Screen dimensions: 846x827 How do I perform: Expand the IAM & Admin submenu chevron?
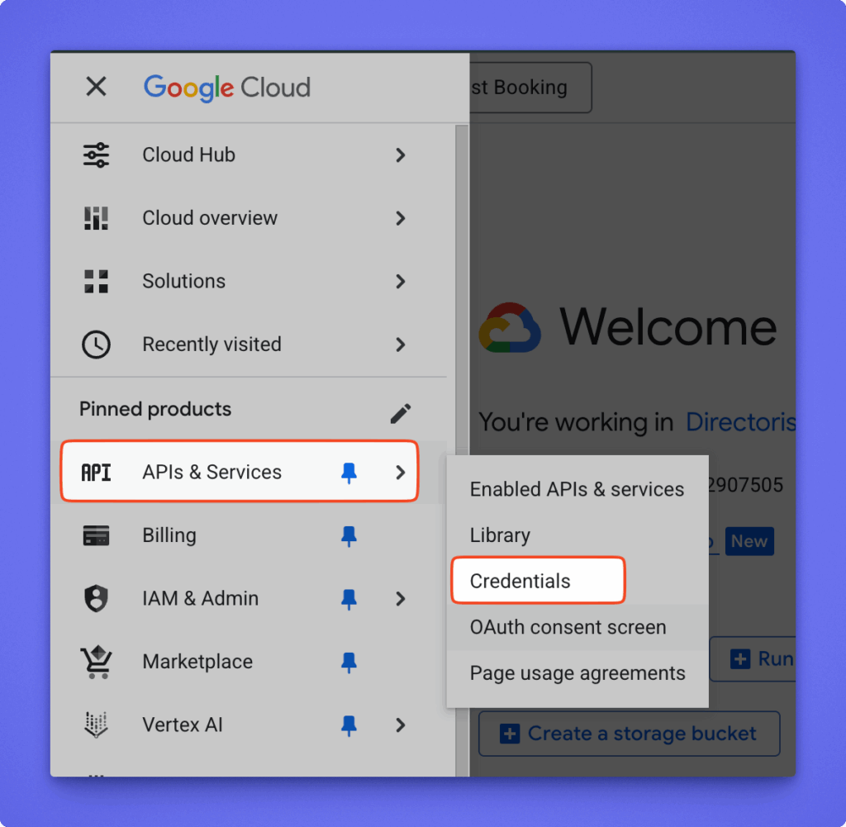(401, 598)
